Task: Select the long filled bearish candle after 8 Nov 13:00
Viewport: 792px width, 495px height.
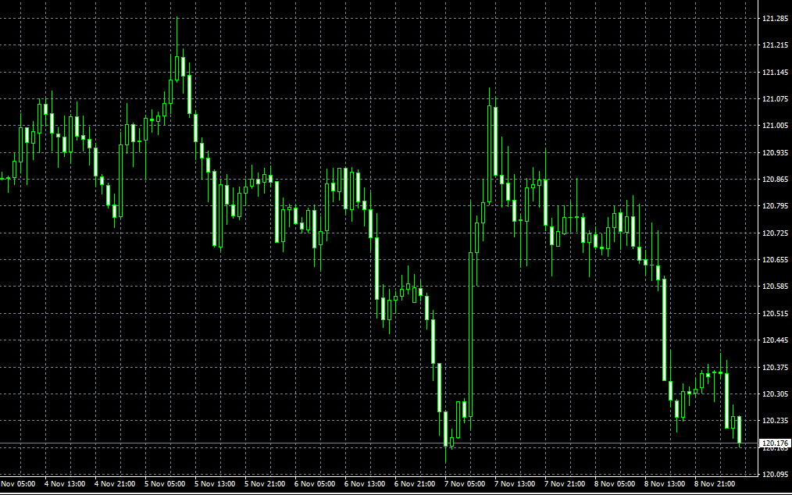Action: click(665, 329)
